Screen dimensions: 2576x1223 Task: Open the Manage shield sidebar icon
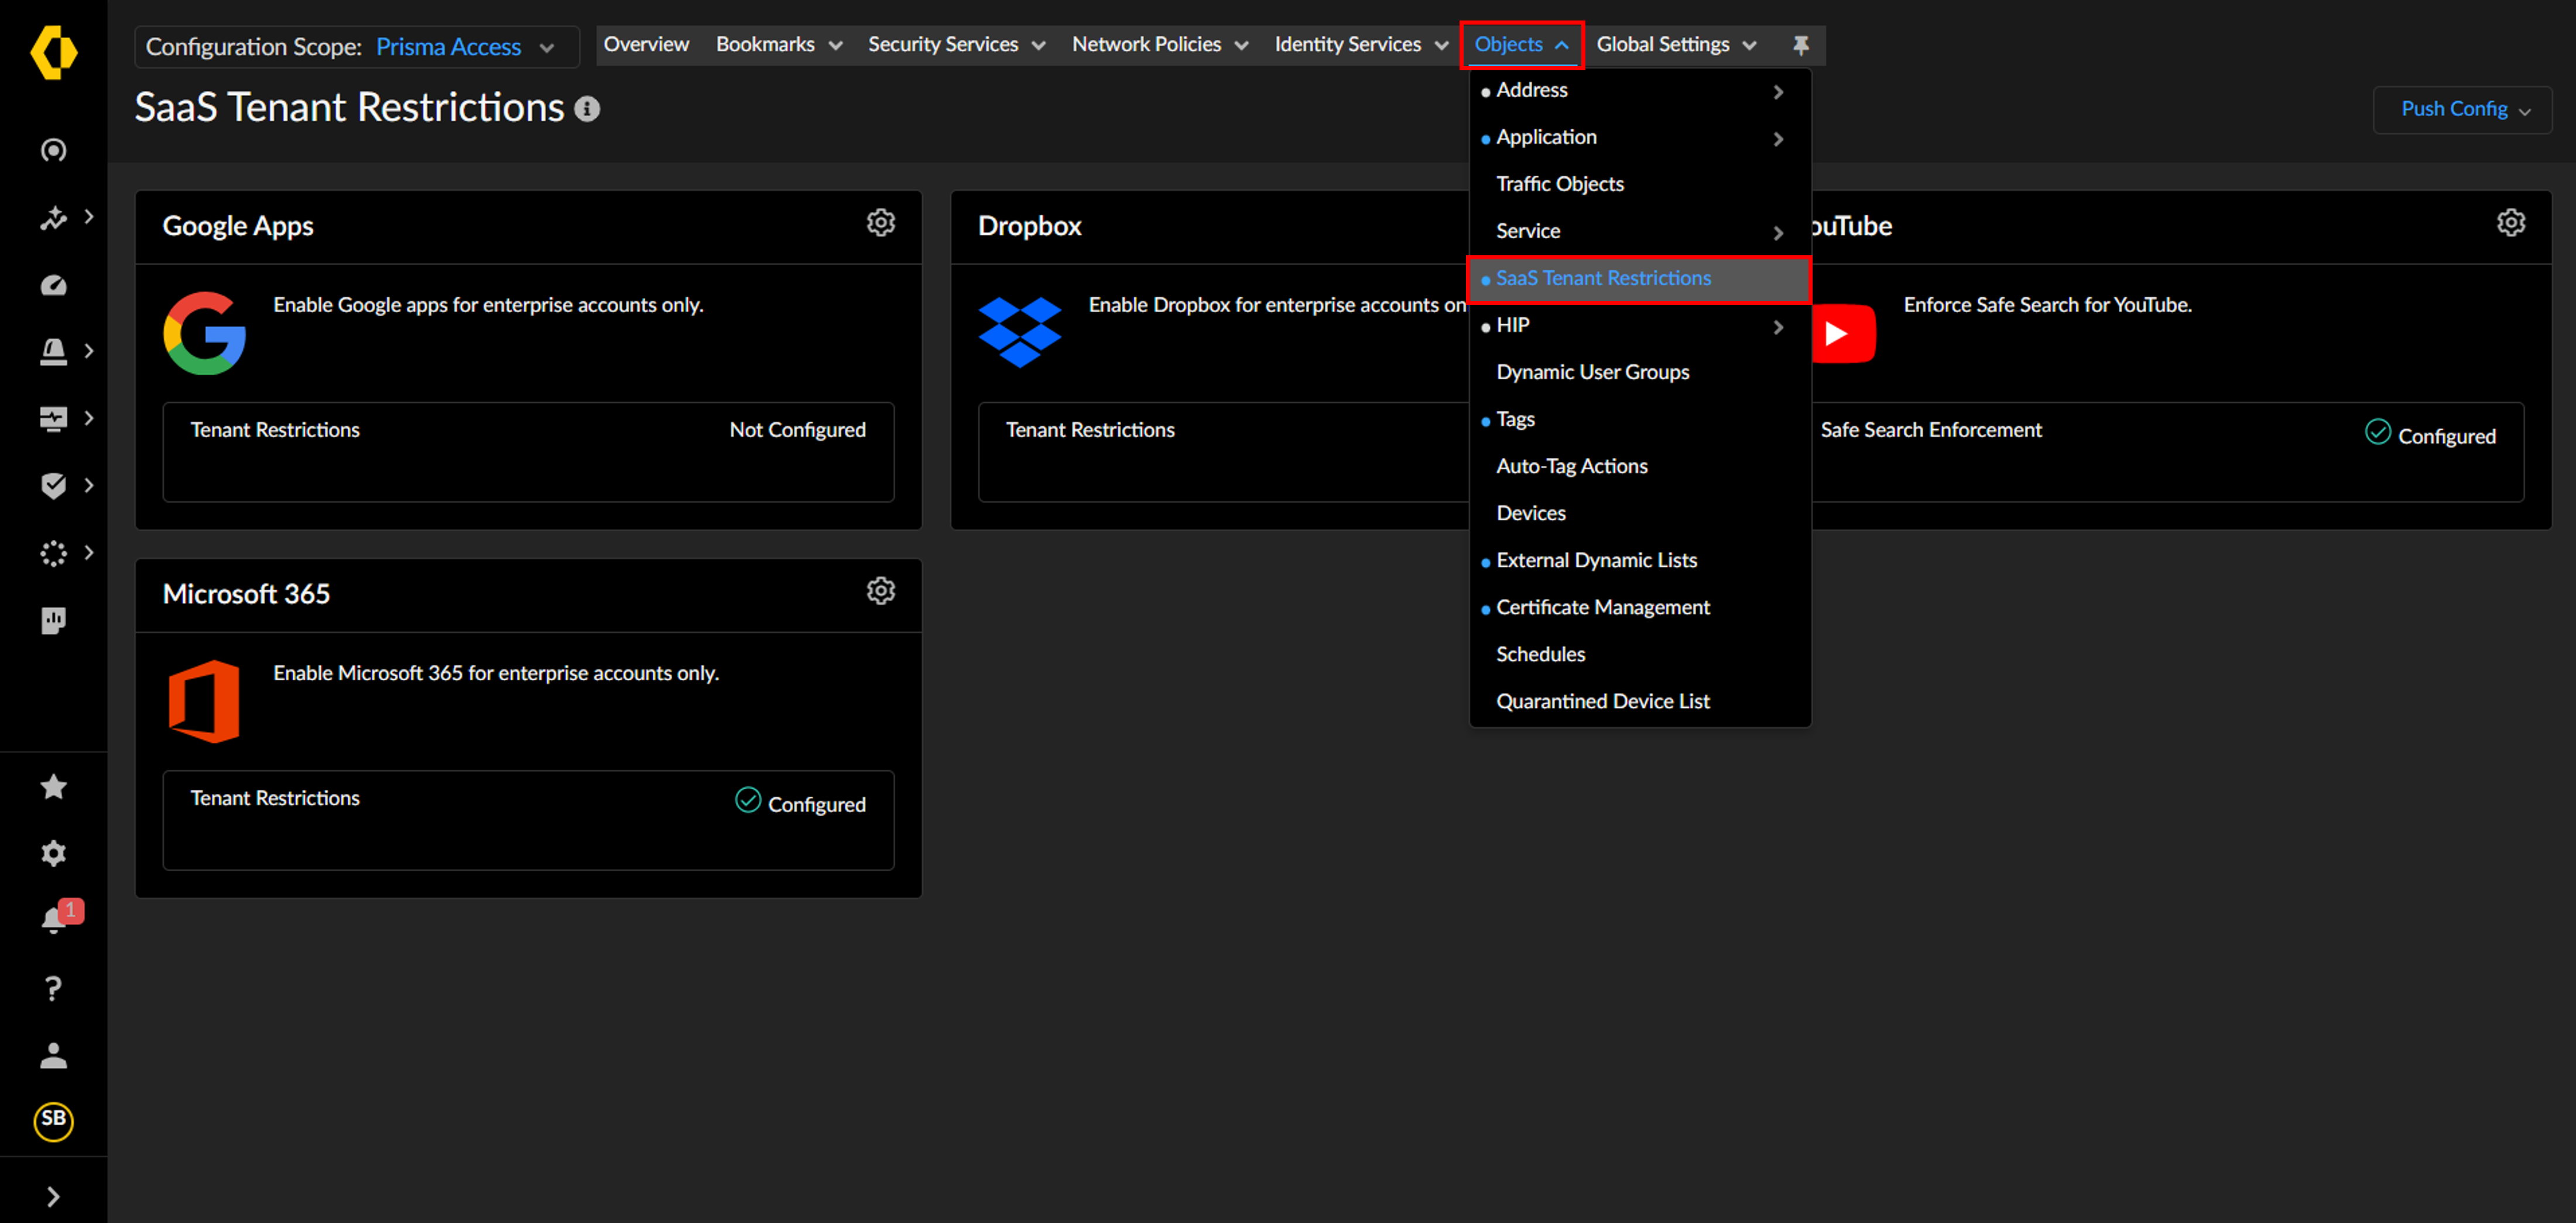pyautogui.click(x=54, y=486)
